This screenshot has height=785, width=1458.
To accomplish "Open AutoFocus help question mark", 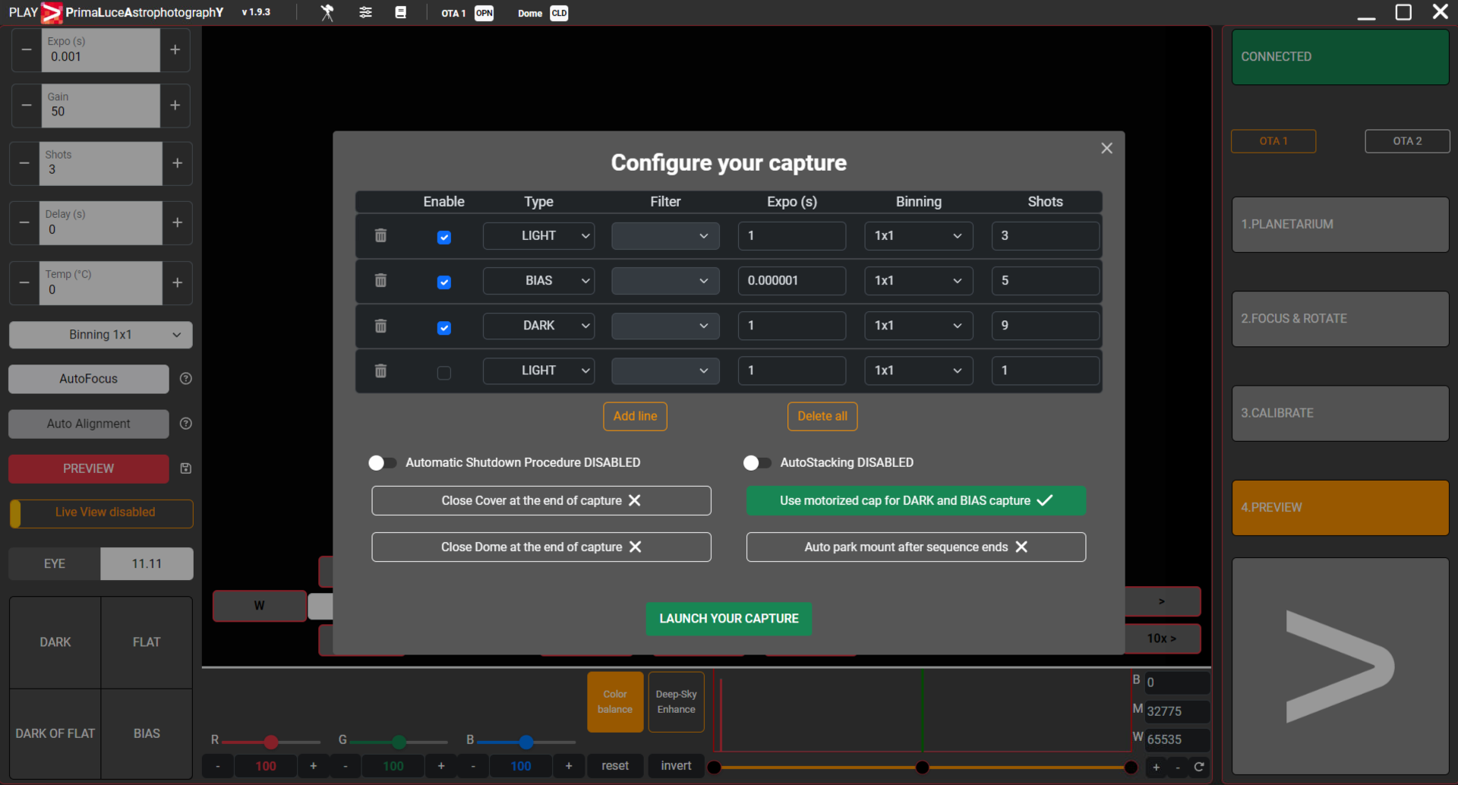I will click(185, 379).
